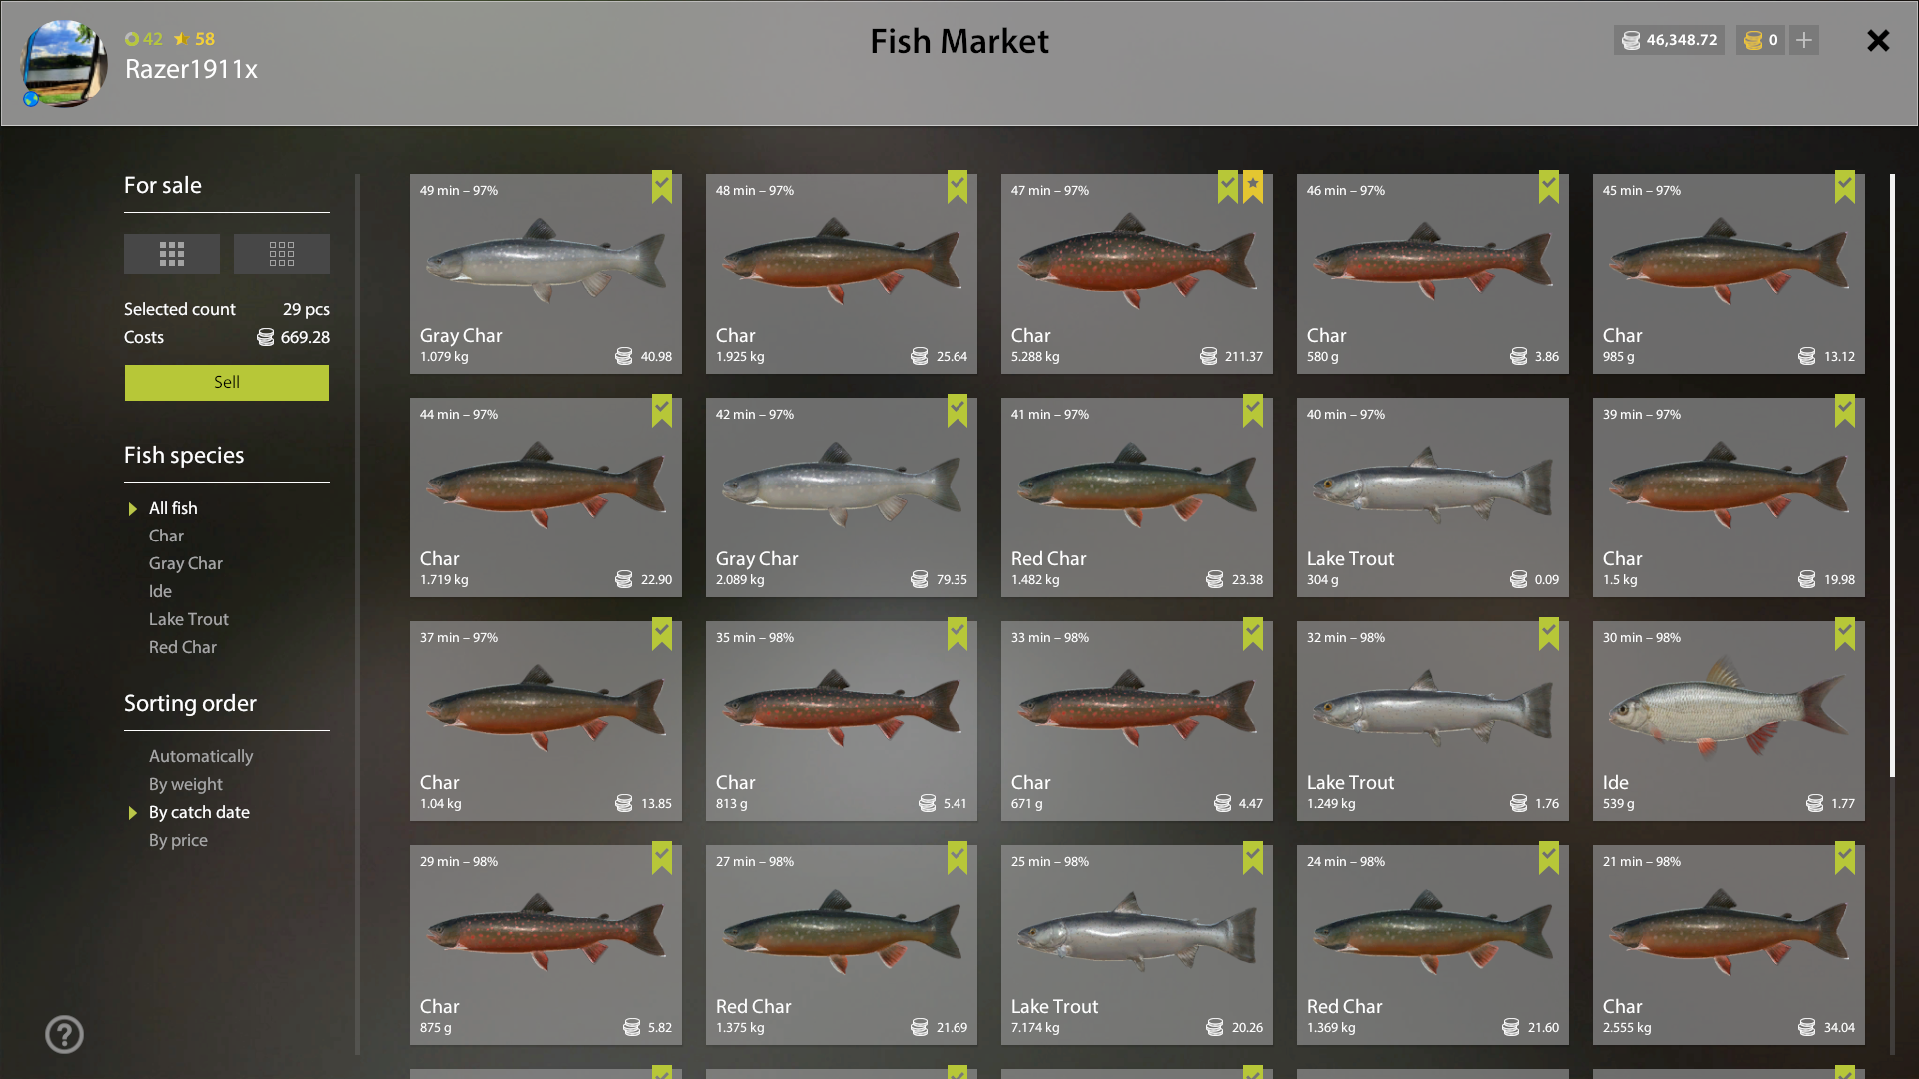Image resolution: width=1919 pixels, height=1079 pixels.
Task: Close the Fish Market window
Action: (x=1878, y=40)
